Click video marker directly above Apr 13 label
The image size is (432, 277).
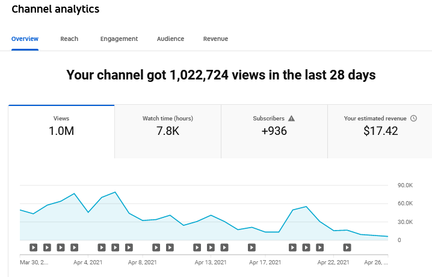pos(211,247)
